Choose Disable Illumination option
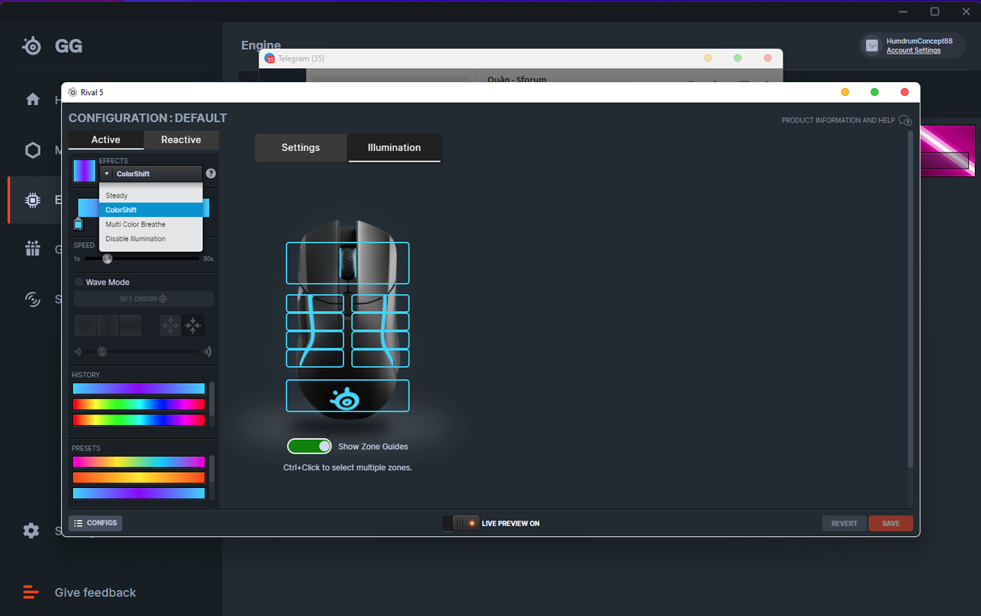The height and width of the screenshot is (616, 981). point(151,239)
